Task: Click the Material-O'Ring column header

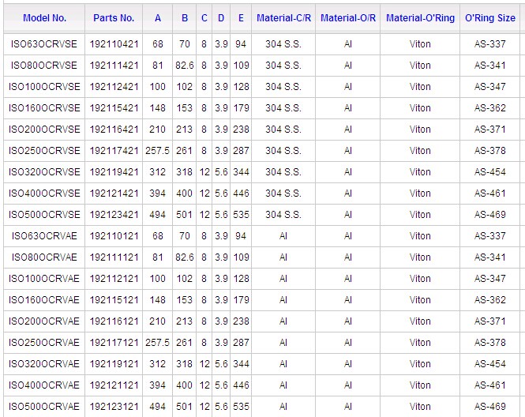Action: point(420,17)
